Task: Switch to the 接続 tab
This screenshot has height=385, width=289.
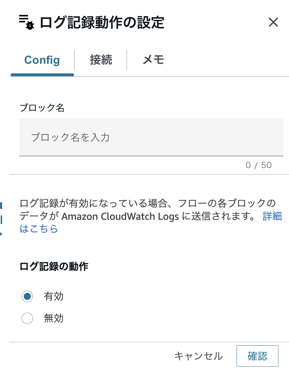Action: click(100, 60)
